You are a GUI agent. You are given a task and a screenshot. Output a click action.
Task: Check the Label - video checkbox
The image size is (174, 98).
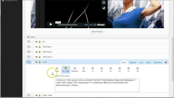coord(33,95)
